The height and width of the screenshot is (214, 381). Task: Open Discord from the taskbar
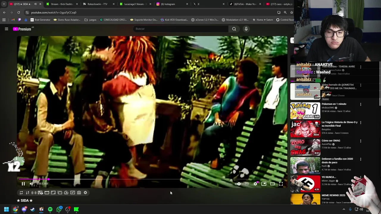pyautogui.click(x=24, y=209)
